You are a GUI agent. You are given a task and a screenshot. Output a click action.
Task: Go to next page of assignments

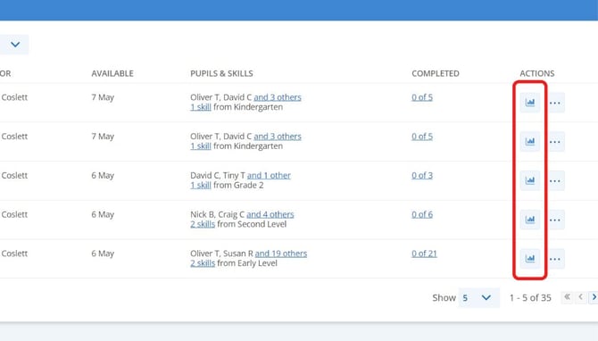[594, 297]
